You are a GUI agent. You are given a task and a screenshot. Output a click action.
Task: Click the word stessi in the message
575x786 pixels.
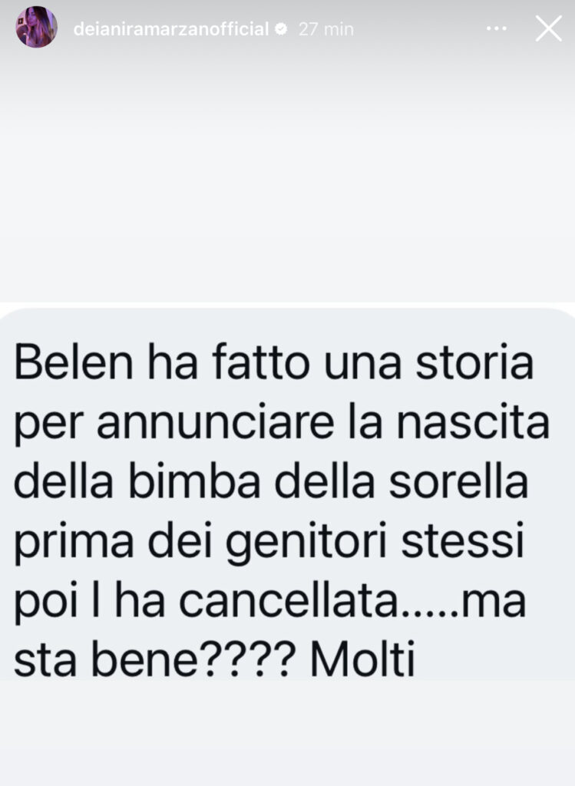[x=463, y=540]
